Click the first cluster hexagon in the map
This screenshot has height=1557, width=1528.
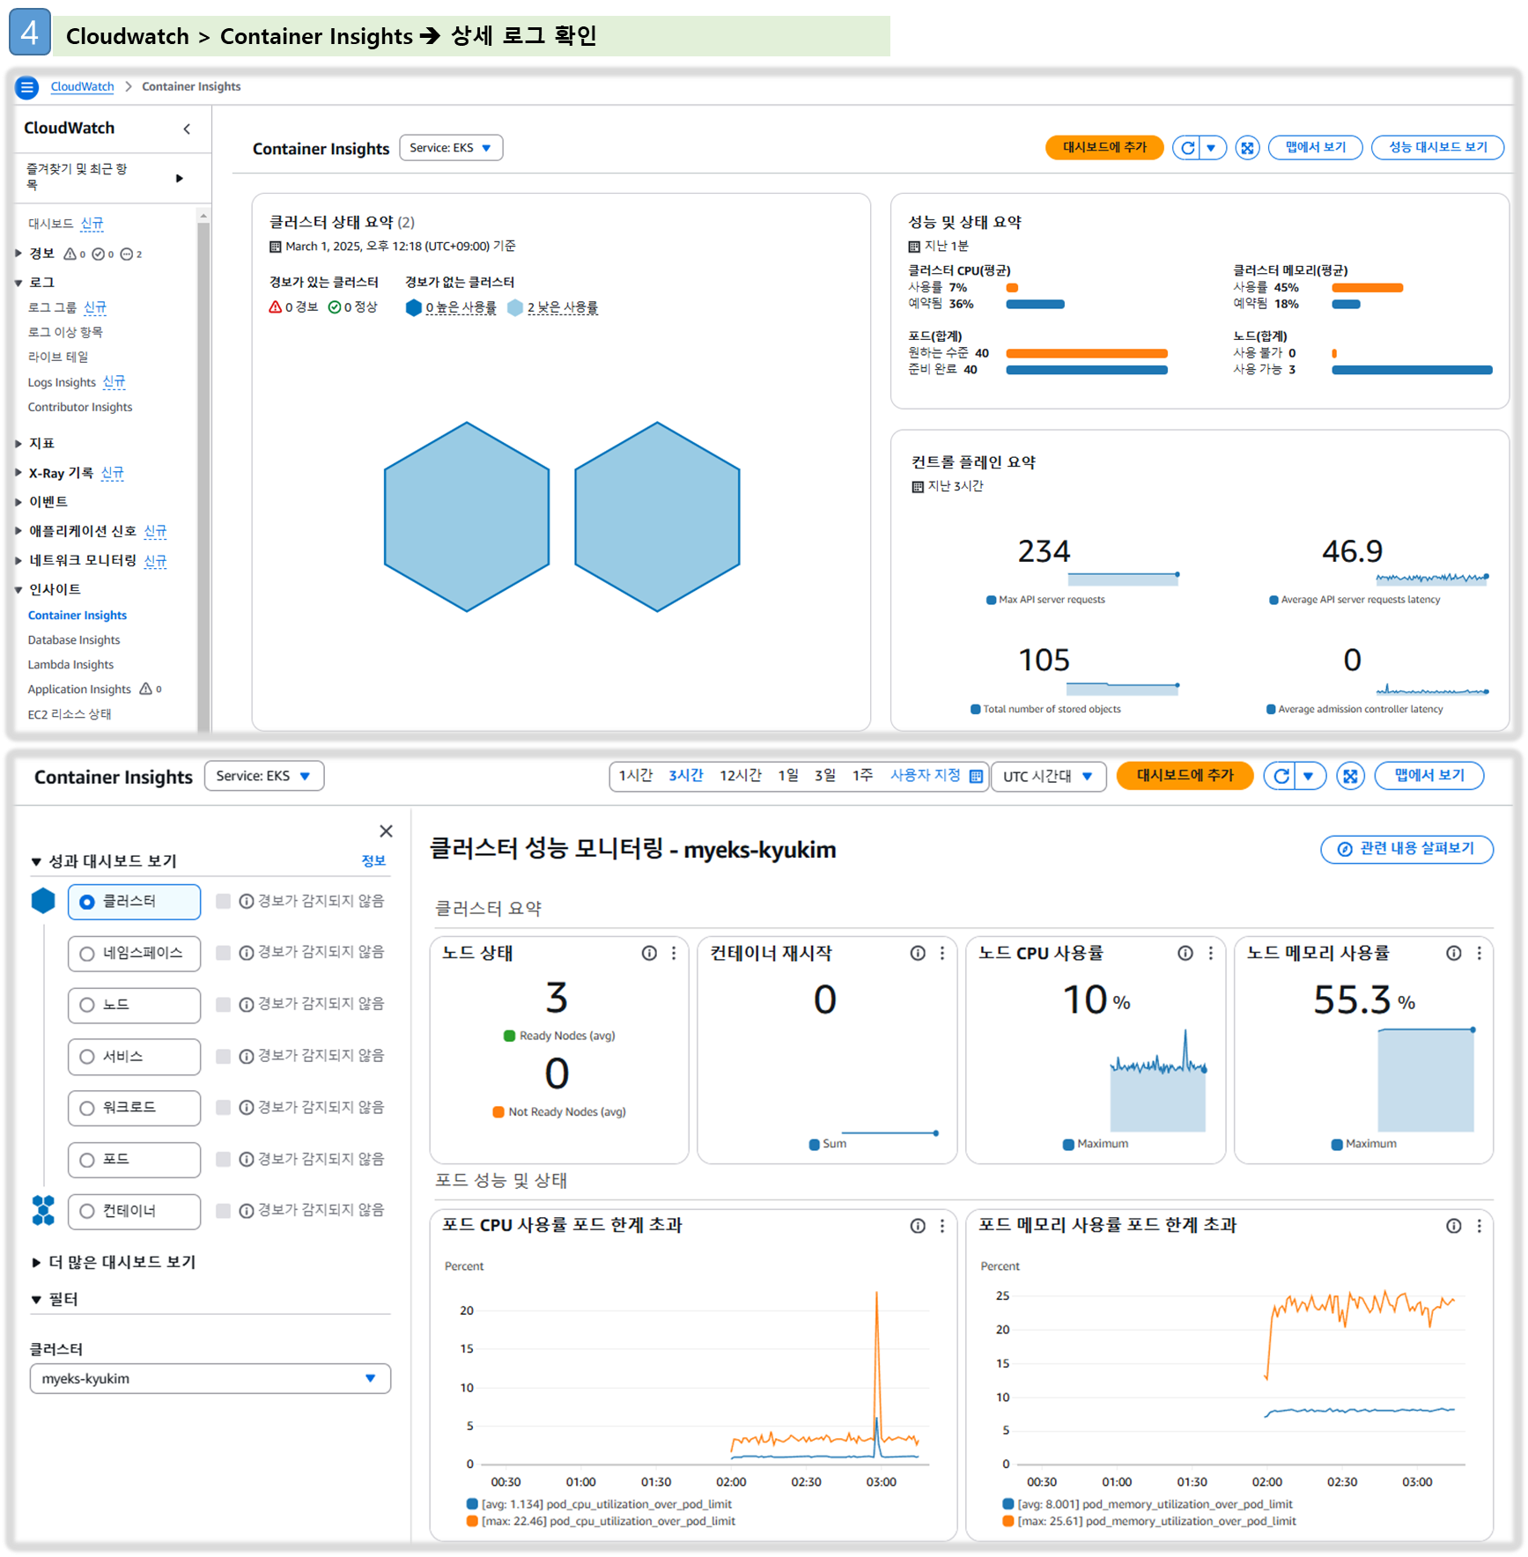click(x=467, y=517)
